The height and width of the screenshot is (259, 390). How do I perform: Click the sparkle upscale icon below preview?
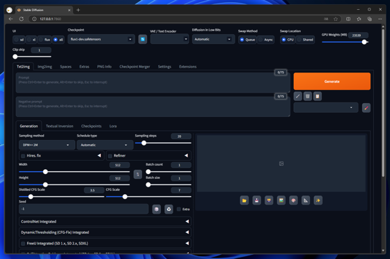(318, 201)
